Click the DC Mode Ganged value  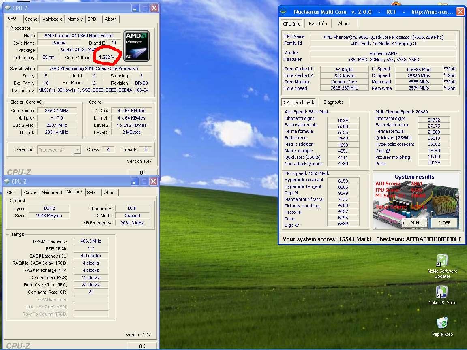[132, 216]
